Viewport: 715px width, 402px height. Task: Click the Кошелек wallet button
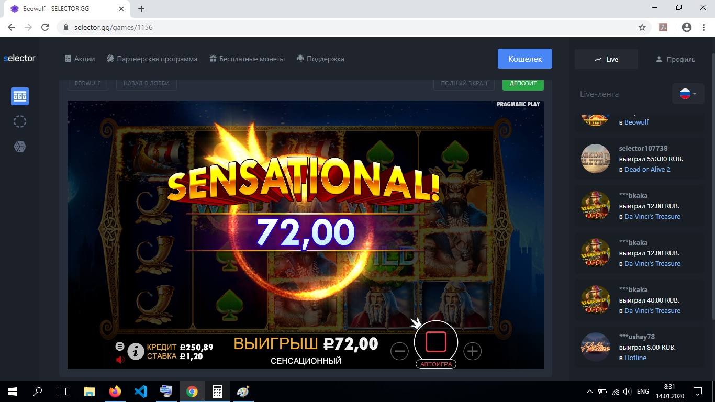click(525, 59)
